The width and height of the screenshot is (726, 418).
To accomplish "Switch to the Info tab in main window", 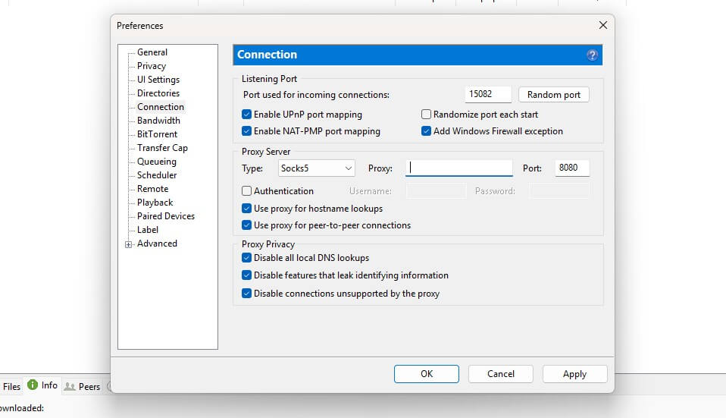I will (42, 385).
